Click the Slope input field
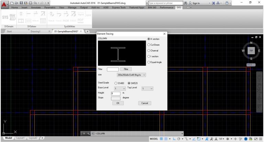The image size is (264, 142). (x=115, y=98)
